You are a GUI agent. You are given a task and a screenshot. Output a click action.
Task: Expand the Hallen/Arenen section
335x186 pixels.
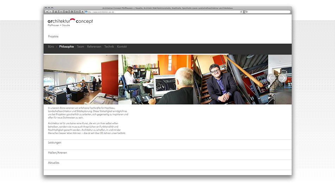(57, 153)
